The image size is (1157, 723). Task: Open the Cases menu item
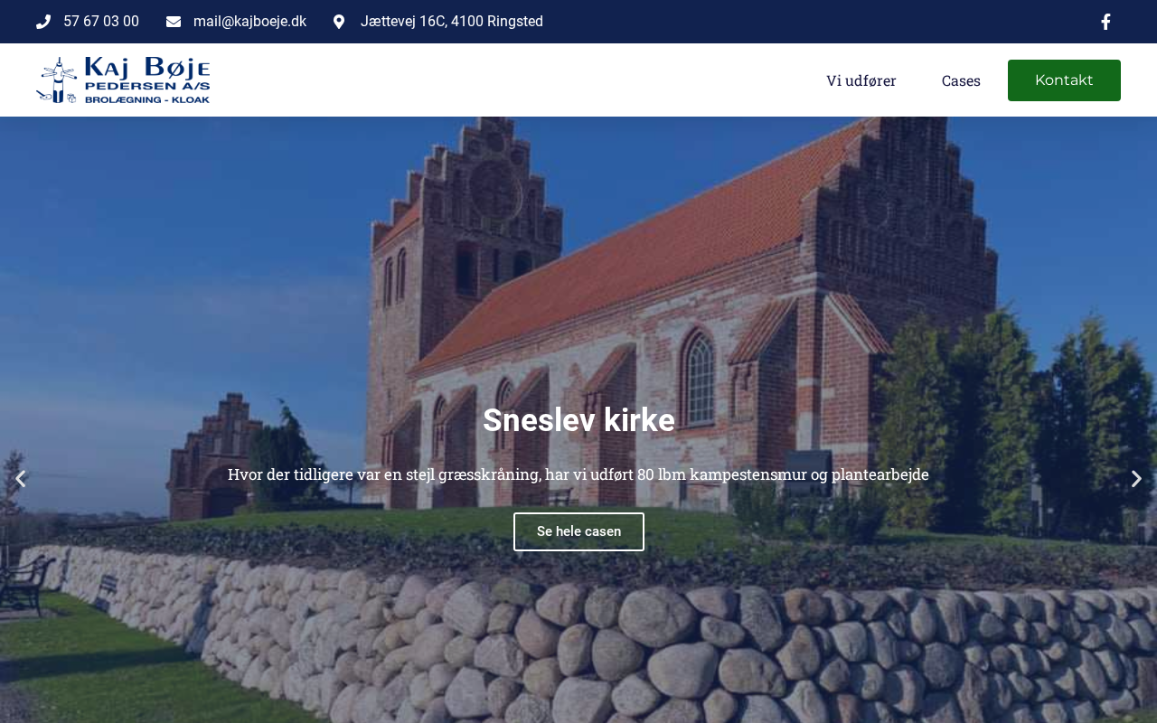961,80
